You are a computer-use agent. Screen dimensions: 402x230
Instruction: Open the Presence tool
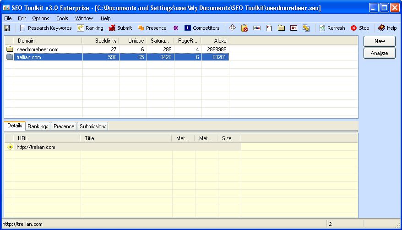click(x=152, y=28)
